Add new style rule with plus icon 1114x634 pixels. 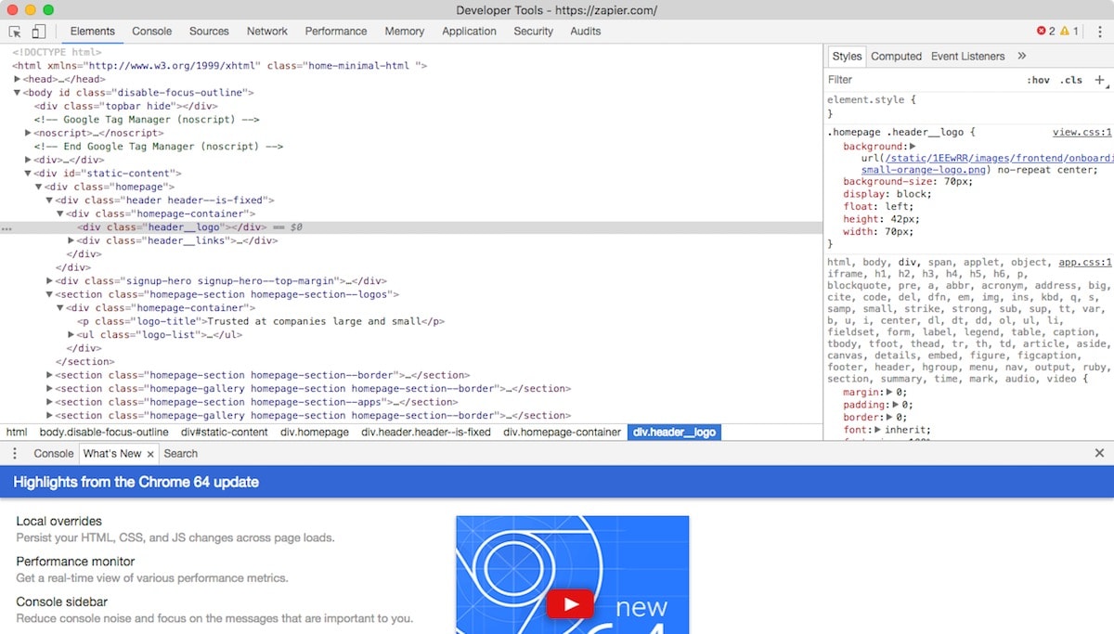coord(1099,80)
